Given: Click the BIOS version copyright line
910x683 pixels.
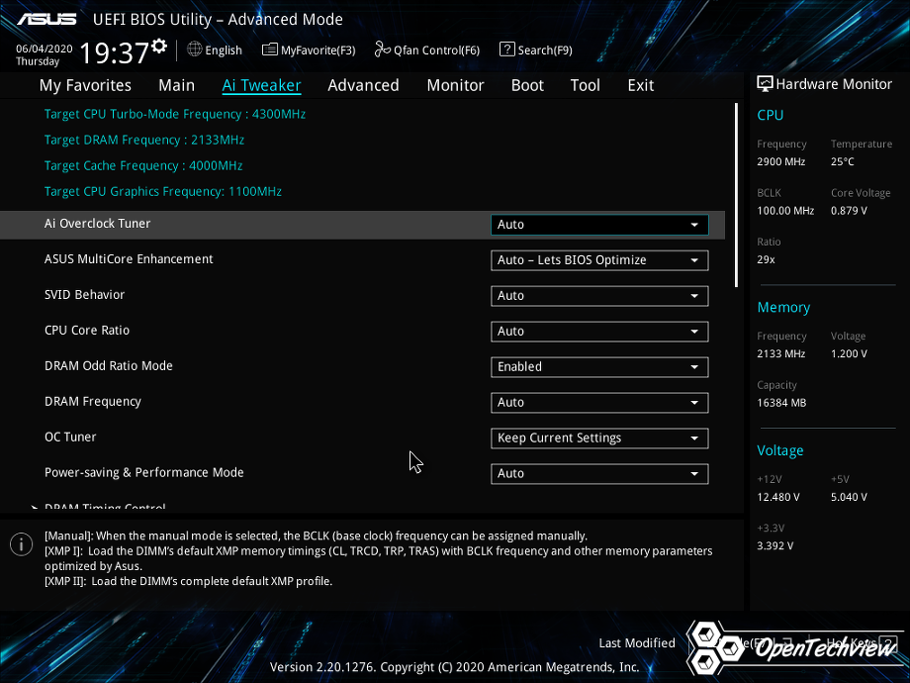Looking at the screenshot, I should coord(454,667).
